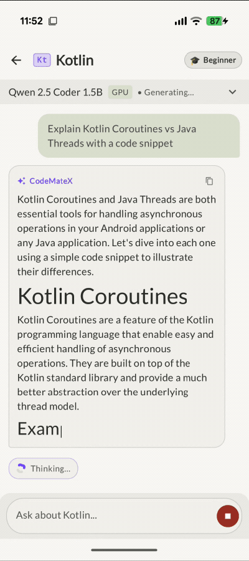Toggle the GPU acceleration badge
The width and height of the screenshot is (249, 561).
click(x=120, y=92)
